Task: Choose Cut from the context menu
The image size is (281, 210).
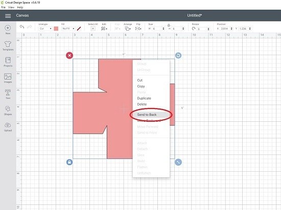Action: (x=151, y=80)
